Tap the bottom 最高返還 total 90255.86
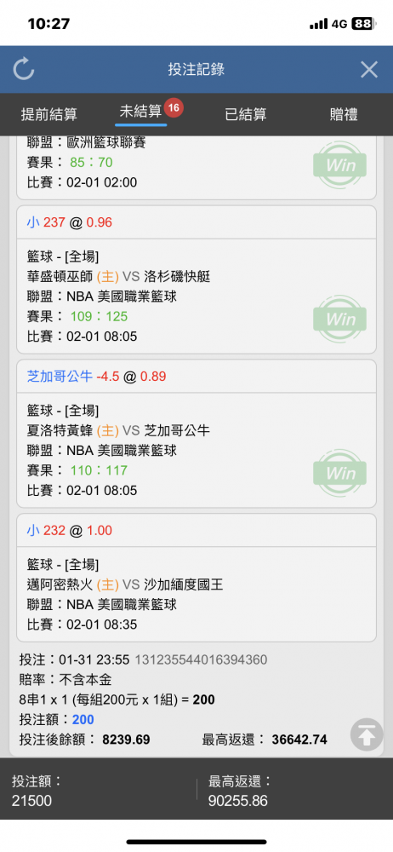The width and height of the screenshot is (393, 852). tap(237, 801)
